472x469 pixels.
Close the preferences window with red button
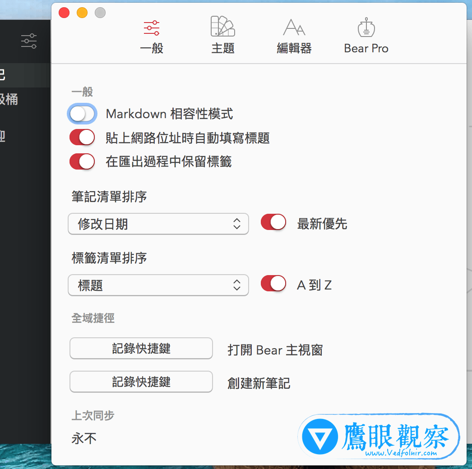click(64, 13)
